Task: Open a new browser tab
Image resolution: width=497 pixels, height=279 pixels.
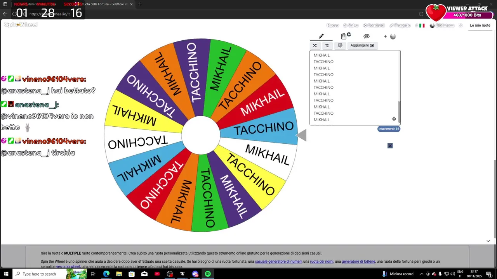Action: click(x=140, y=4)
